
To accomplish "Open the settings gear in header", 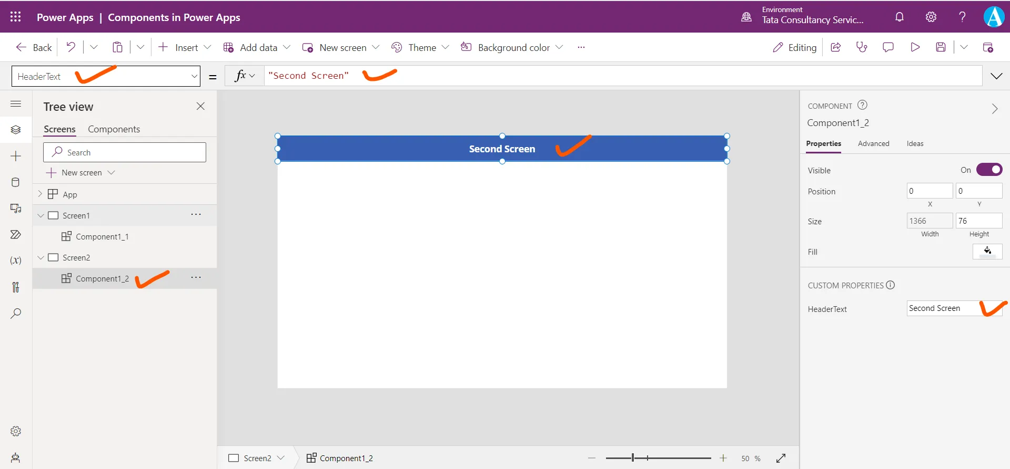I will (x=931, y=17).
